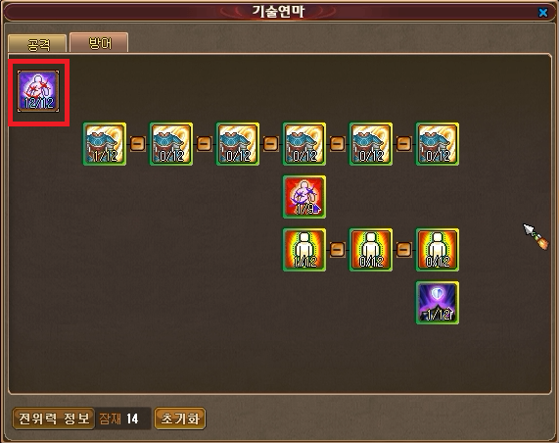This screenshot has height=443, width=559.
Task: Close the 기술연마 window
Action: point(543,13)
